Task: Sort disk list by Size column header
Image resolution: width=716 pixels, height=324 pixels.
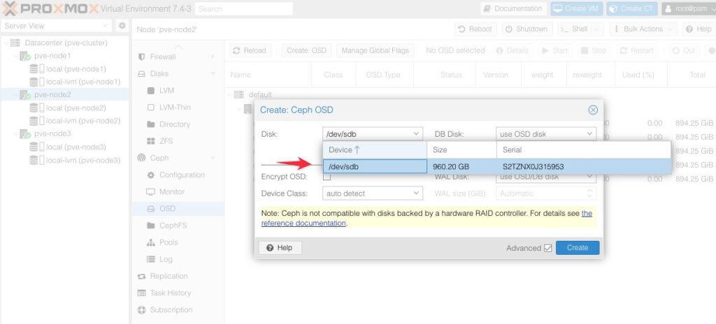Action: (461, 149)
